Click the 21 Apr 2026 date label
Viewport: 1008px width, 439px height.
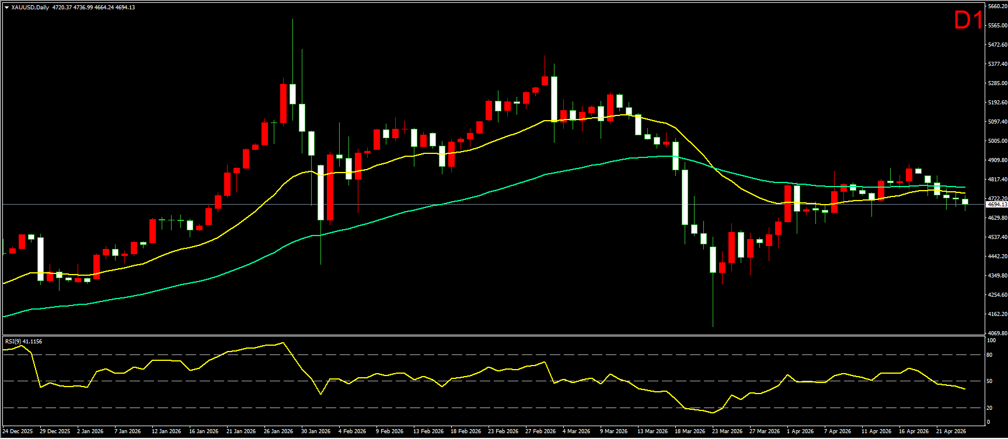pos(951,431)
